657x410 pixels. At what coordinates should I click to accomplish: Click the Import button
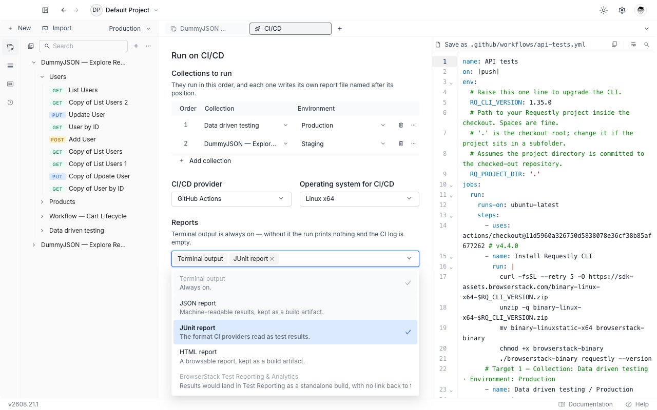[56, 28]
